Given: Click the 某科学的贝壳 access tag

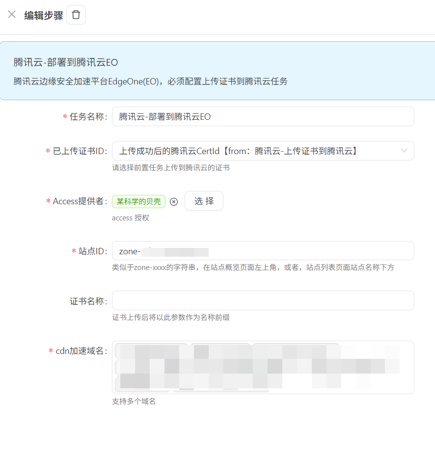Looking at the screenshot, I should pyautogui.click(x=139, y=201).
